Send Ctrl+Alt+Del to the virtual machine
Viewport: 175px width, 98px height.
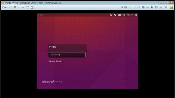22,7
